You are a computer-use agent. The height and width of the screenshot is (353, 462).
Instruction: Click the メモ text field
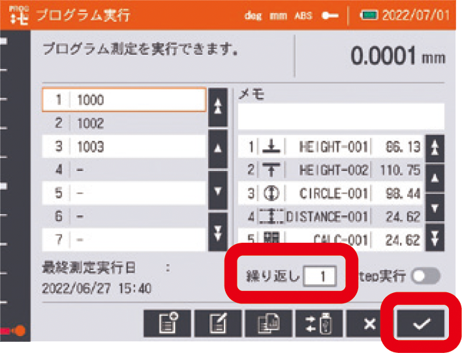pos(341,117)
